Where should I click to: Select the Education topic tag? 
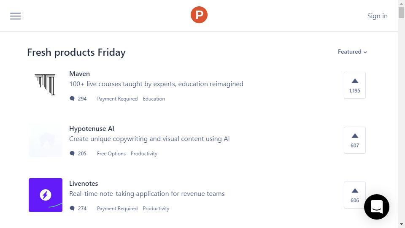(154, 99)
